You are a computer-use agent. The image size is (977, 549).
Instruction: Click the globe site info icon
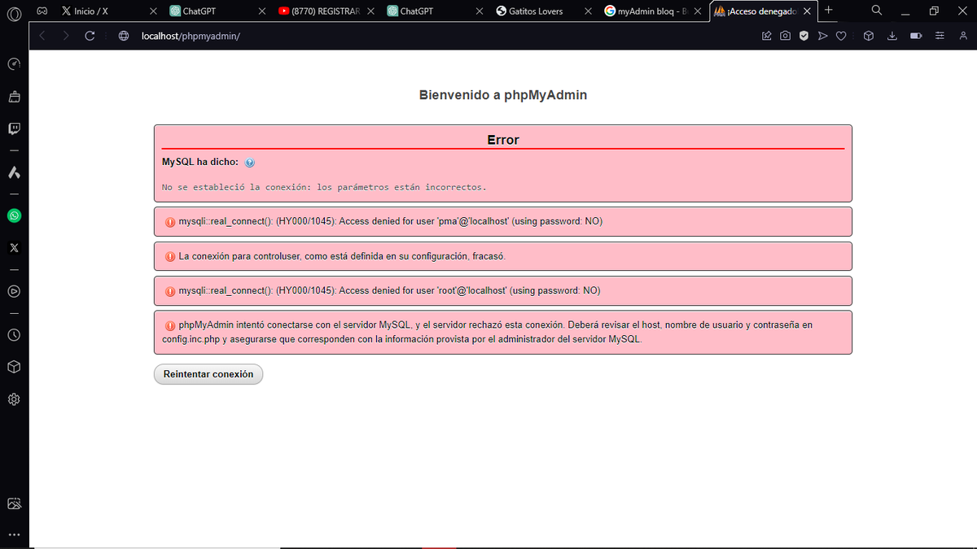click(x=125, y=36)
